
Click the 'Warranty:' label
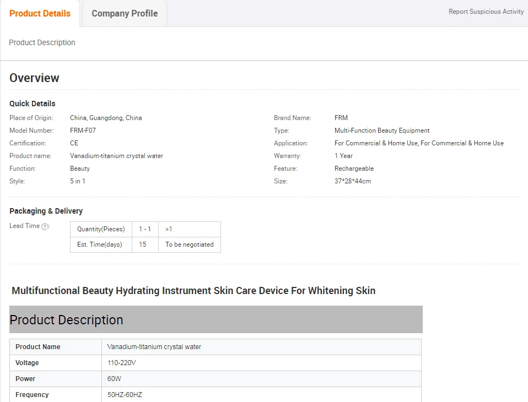point(288,156)
